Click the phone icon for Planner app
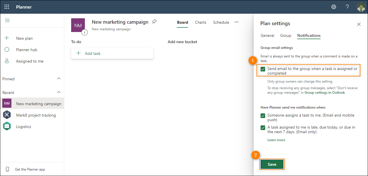Screen dimensions: 368x176 click(x=7, y=169)
